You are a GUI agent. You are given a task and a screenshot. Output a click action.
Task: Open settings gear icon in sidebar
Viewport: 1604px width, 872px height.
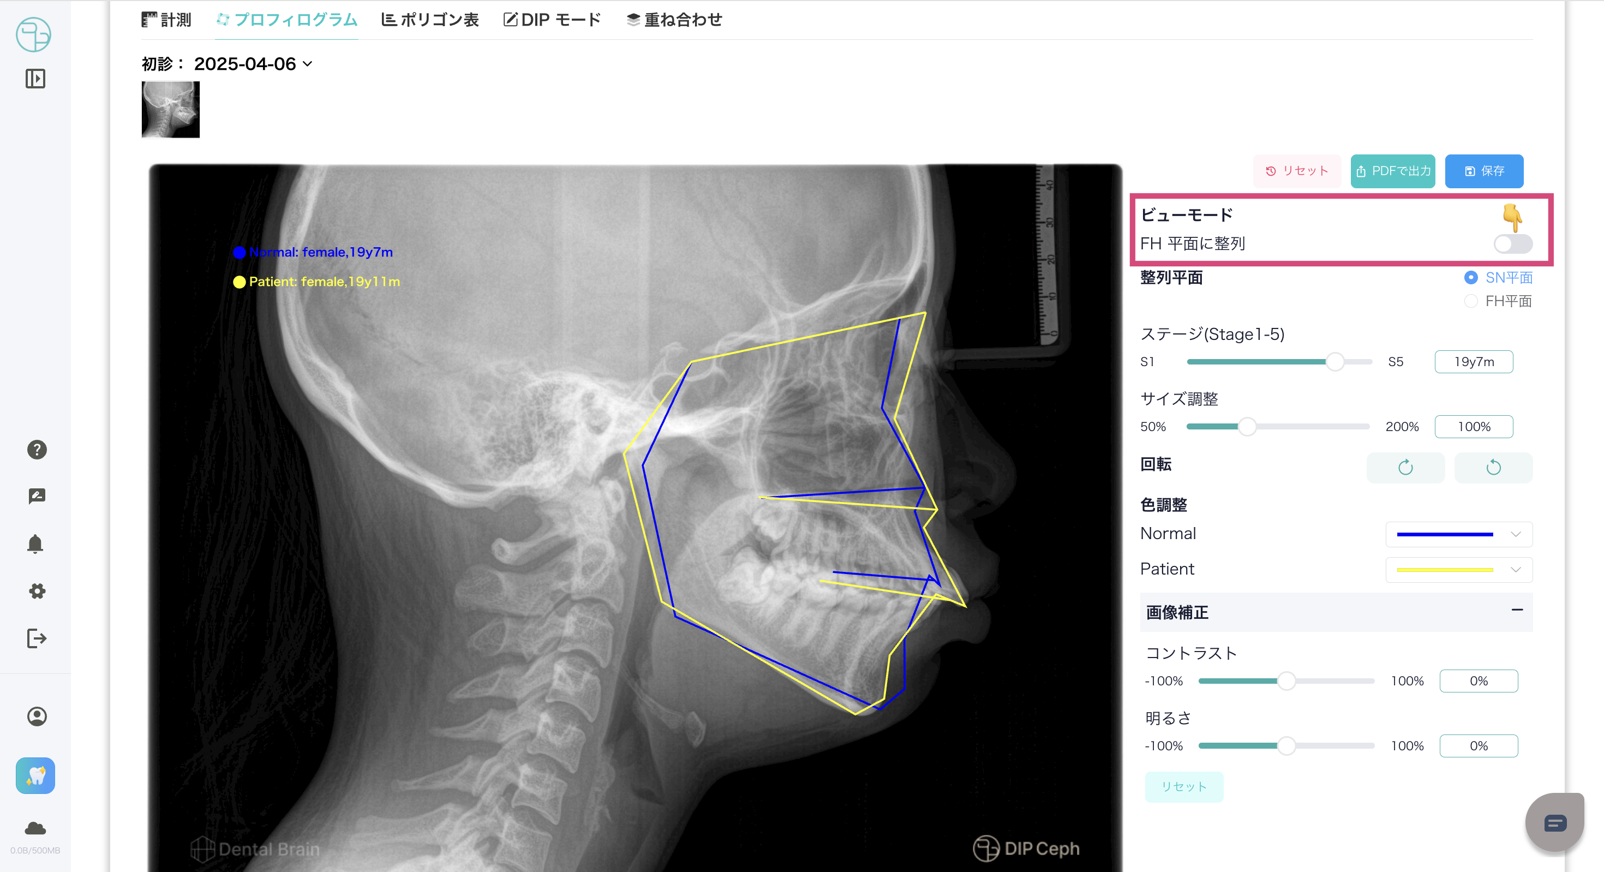pyautogui.click(x=37, y=591)
